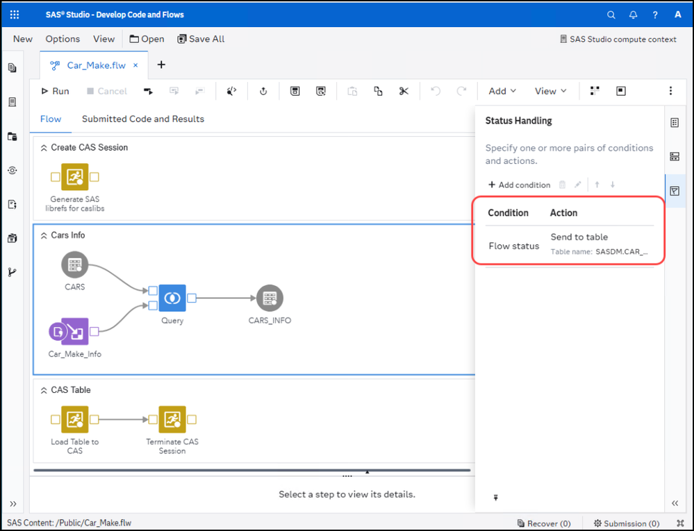This screenshot has width=694, height=531.
Task: Open the second icon in left sidebar
Action: [x=13, y=102]
